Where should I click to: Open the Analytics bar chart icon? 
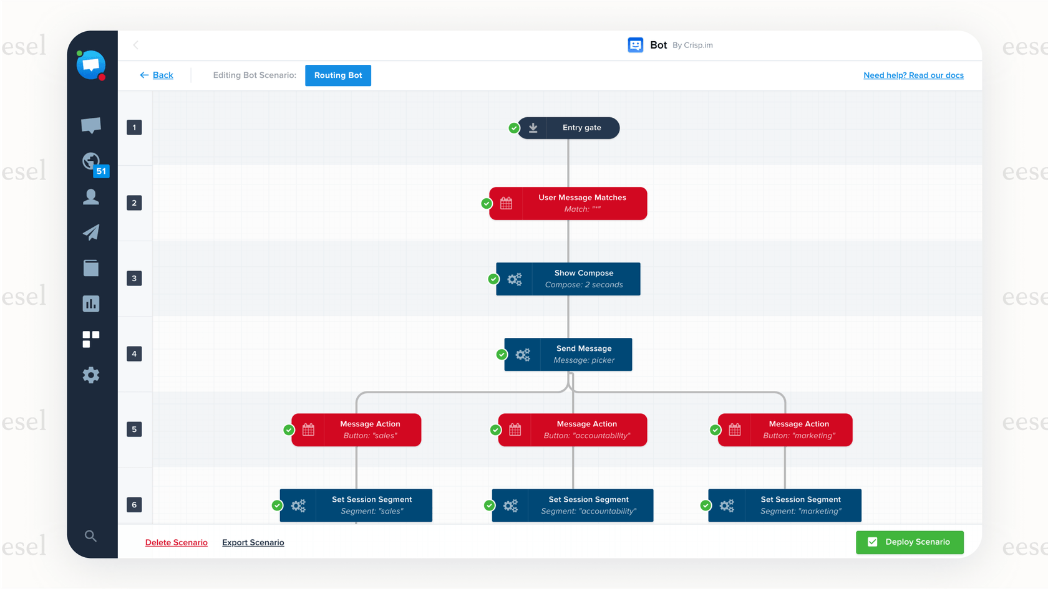click(91, 304)
